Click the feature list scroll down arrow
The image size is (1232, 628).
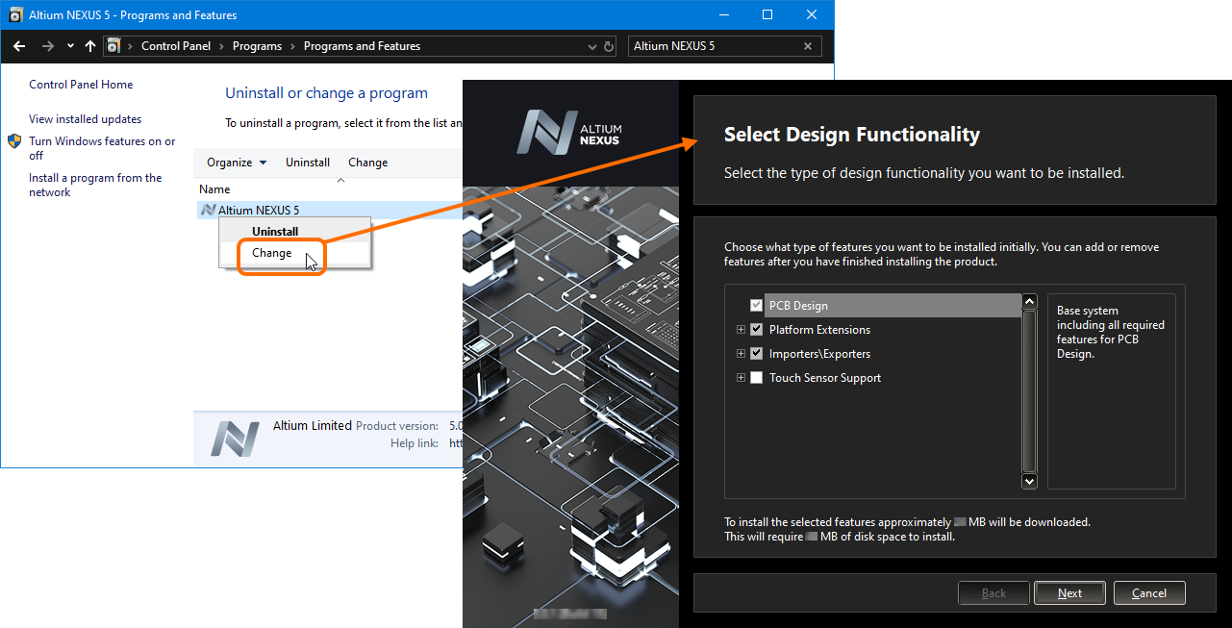point(1029,481)
